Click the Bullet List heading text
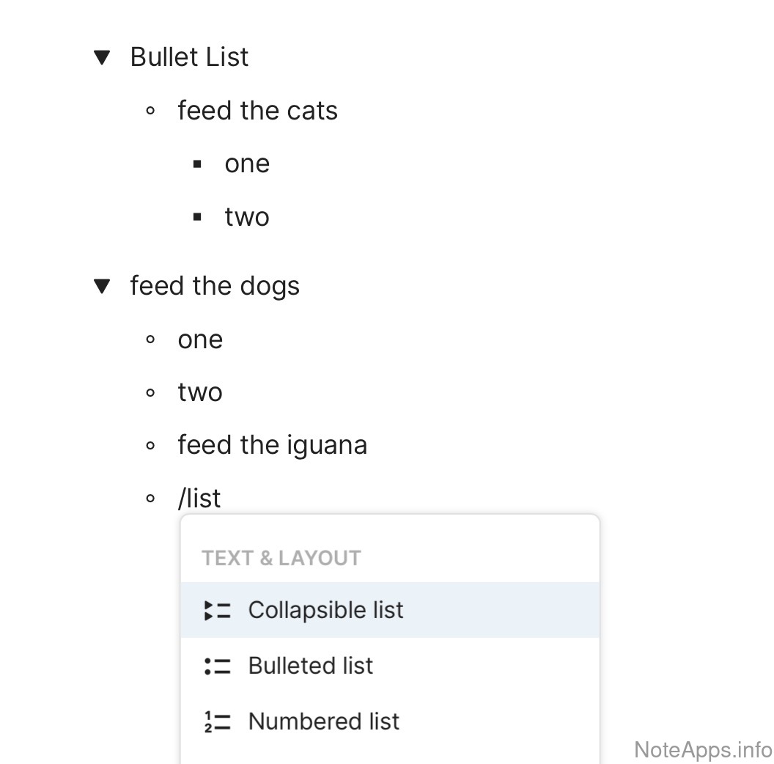Image resolution: width=774 pixels, height=764 pixels. 189,57
